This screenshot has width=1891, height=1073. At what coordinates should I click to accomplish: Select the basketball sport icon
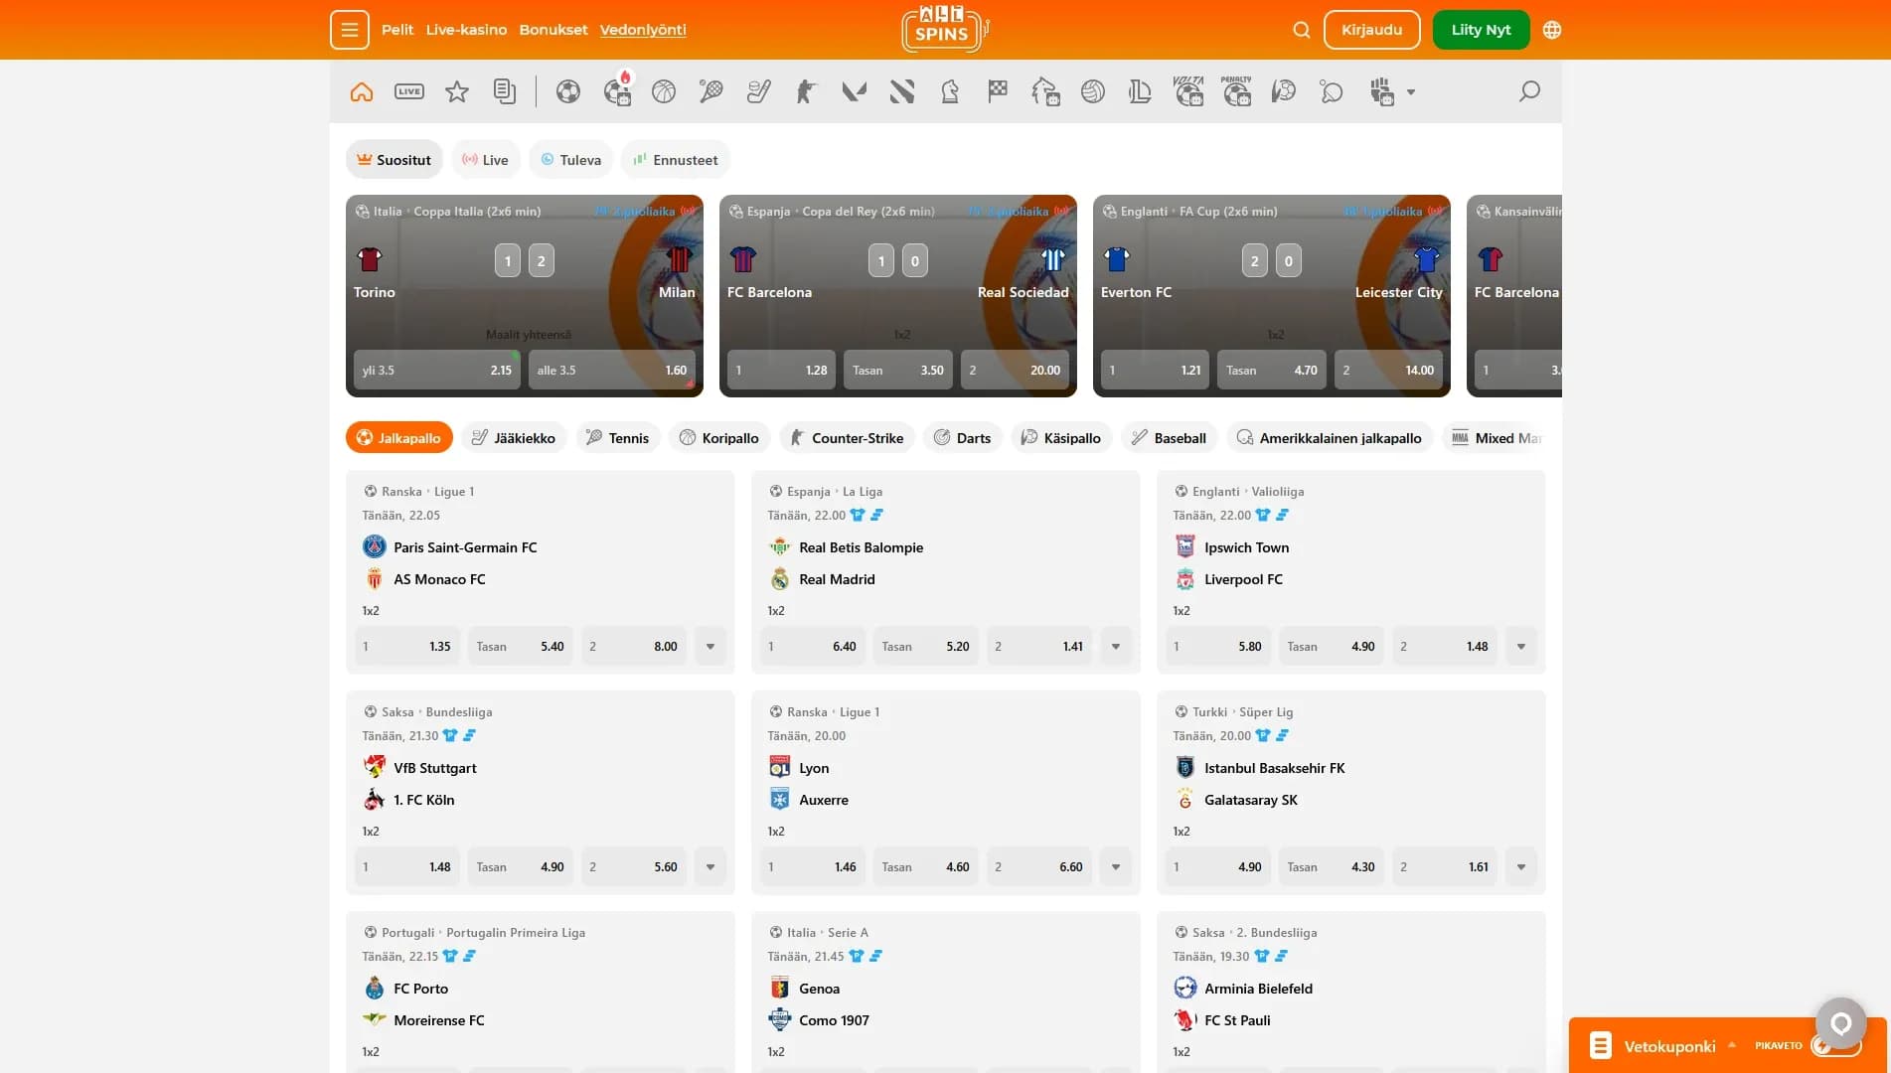664,92
